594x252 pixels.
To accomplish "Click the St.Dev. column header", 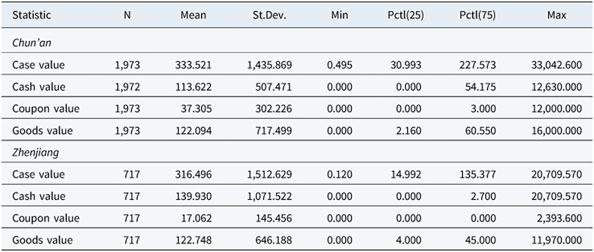I will (x=269, y=15).
